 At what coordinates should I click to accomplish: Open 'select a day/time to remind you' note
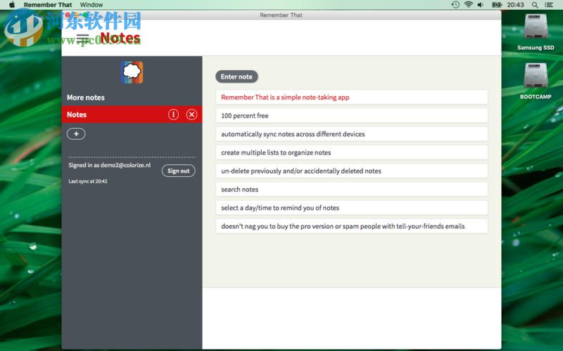pyautogui.click(x=351, y=208)
